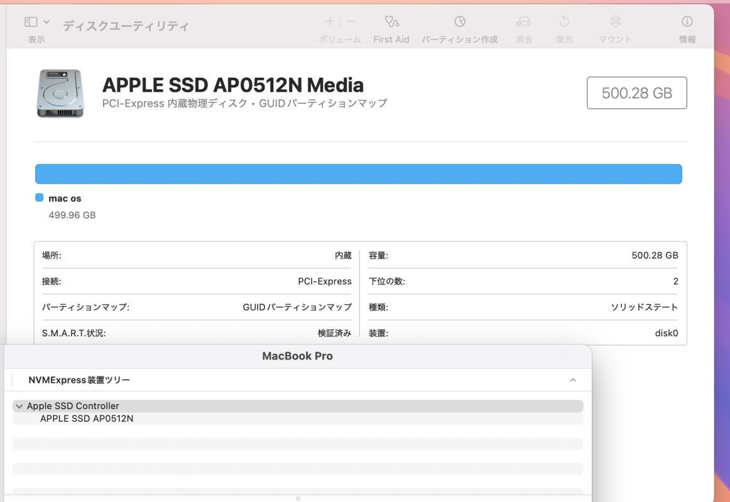Select the 'mac os' volume label

pyautogui.click(x=65, y=198)
